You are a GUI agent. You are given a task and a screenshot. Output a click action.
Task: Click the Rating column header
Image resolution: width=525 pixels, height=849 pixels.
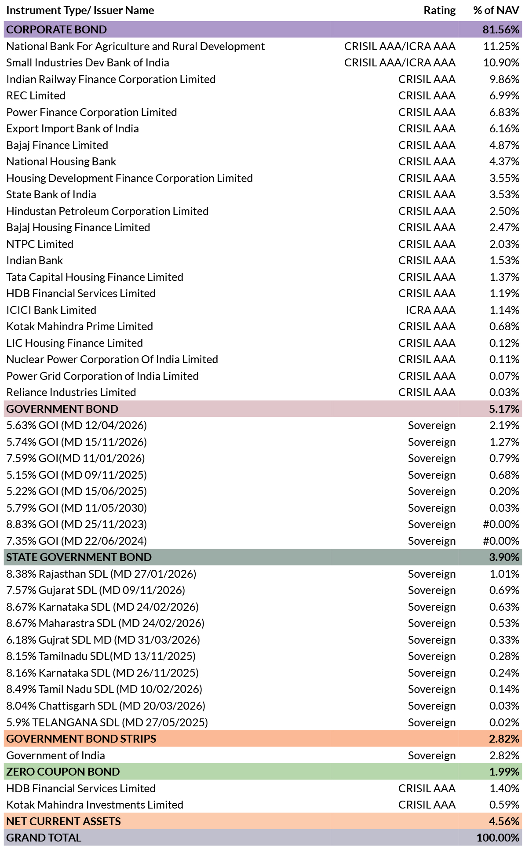(x=439, y=11)
